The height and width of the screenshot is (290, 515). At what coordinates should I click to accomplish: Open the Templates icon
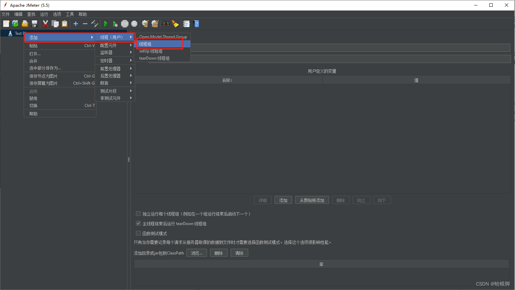(15, 24)
